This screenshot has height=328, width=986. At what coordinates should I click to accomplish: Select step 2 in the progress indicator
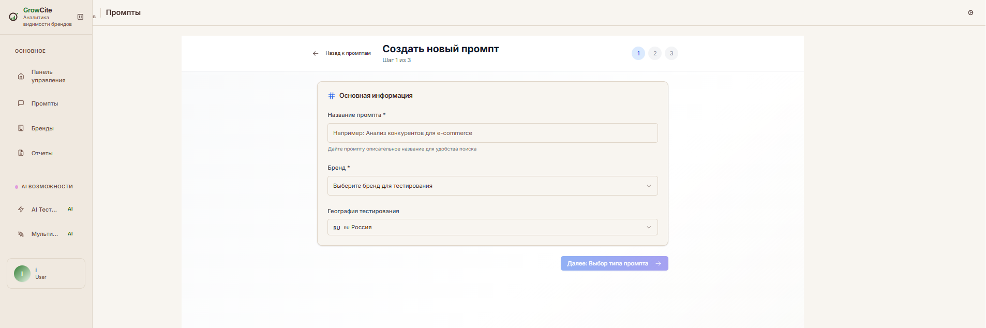click(x=655, y=53)
